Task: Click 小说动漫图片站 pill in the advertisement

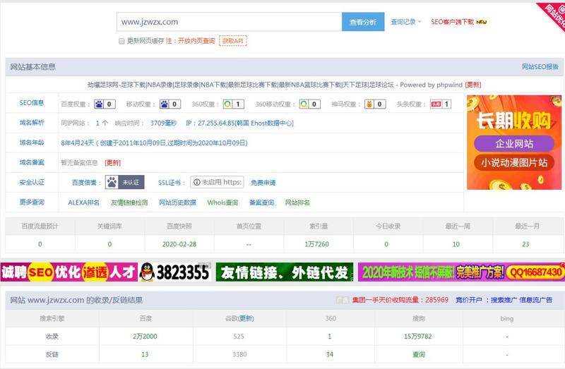Action: 514,163
